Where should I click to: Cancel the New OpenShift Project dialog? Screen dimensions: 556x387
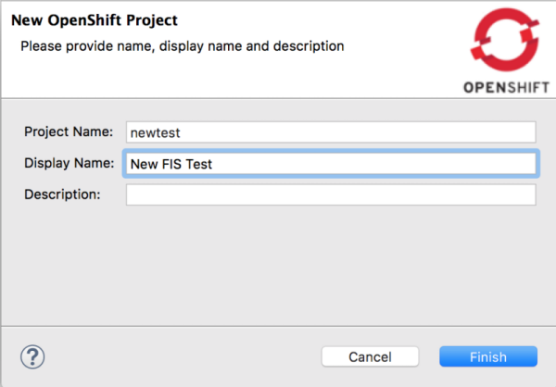(x=370, y=356)
